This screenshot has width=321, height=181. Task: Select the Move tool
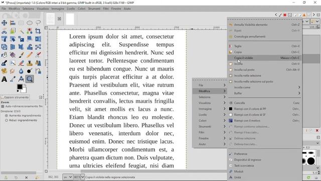click(x=4, y=23)
